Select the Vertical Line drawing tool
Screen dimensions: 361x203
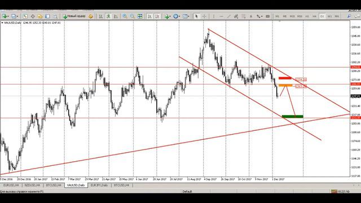pos(214,16)
